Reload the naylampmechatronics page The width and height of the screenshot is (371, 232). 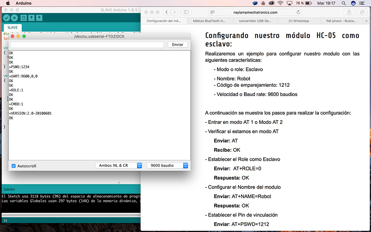[298, 12]
